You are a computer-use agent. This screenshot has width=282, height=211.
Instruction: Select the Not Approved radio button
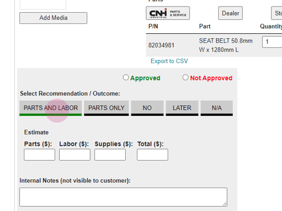[185, 78]
